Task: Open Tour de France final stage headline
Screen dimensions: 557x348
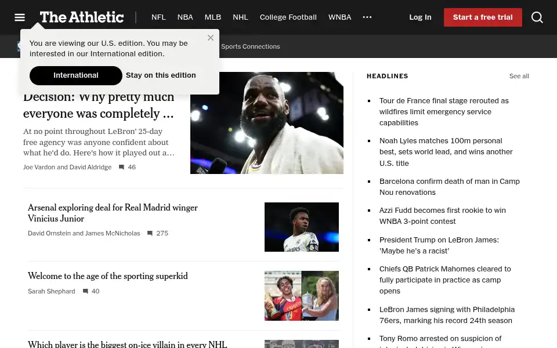Action: (444, 111)
